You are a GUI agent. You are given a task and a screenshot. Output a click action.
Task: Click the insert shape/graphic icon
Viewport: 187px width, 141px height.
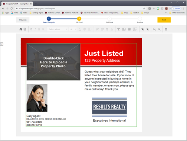pyautogui.click(x=135, y=29)
